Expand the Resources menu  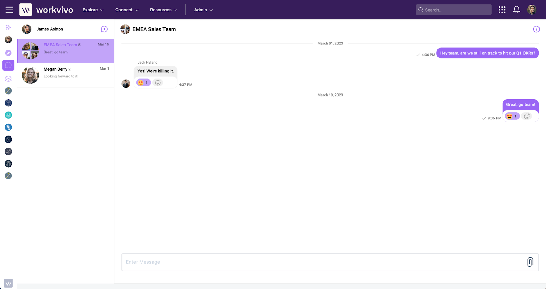tap(163, 10)
